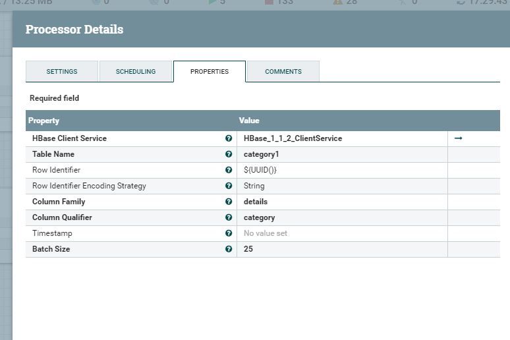This screenshot has width=510, height=340.
Task: Open the Settings tab
Action: coord(62,71)
